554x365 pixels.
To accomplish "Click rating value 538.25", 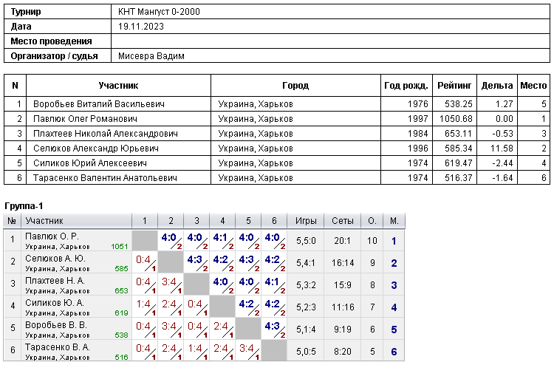I will (459, 104).
